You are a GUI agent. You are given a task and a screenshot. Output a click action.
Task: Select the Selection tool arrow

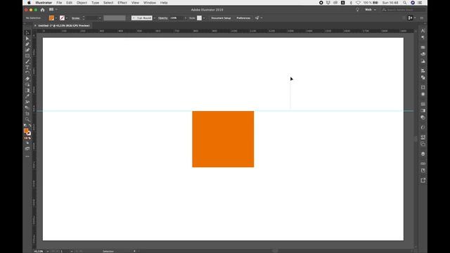pyautogui.click(x=27, y=33)
